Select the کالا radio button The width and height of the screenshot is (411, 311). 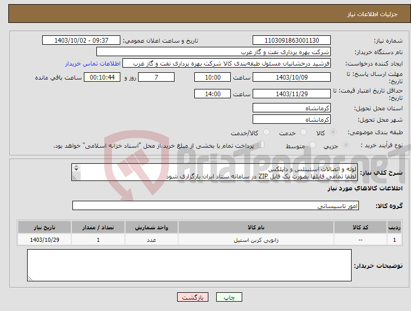coord(333,132)
